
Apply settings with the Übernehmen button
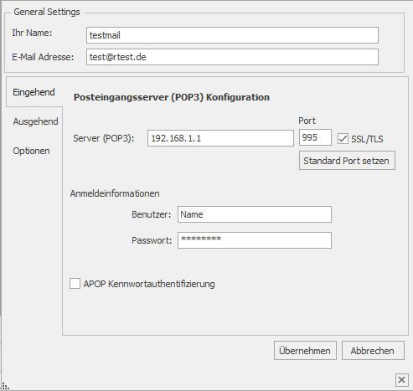(305, 351)
